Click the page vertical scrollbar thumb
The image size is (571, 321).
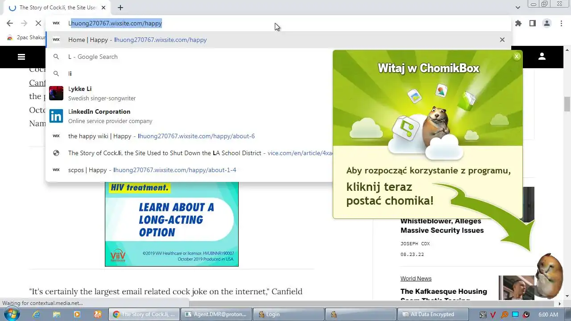567,104
